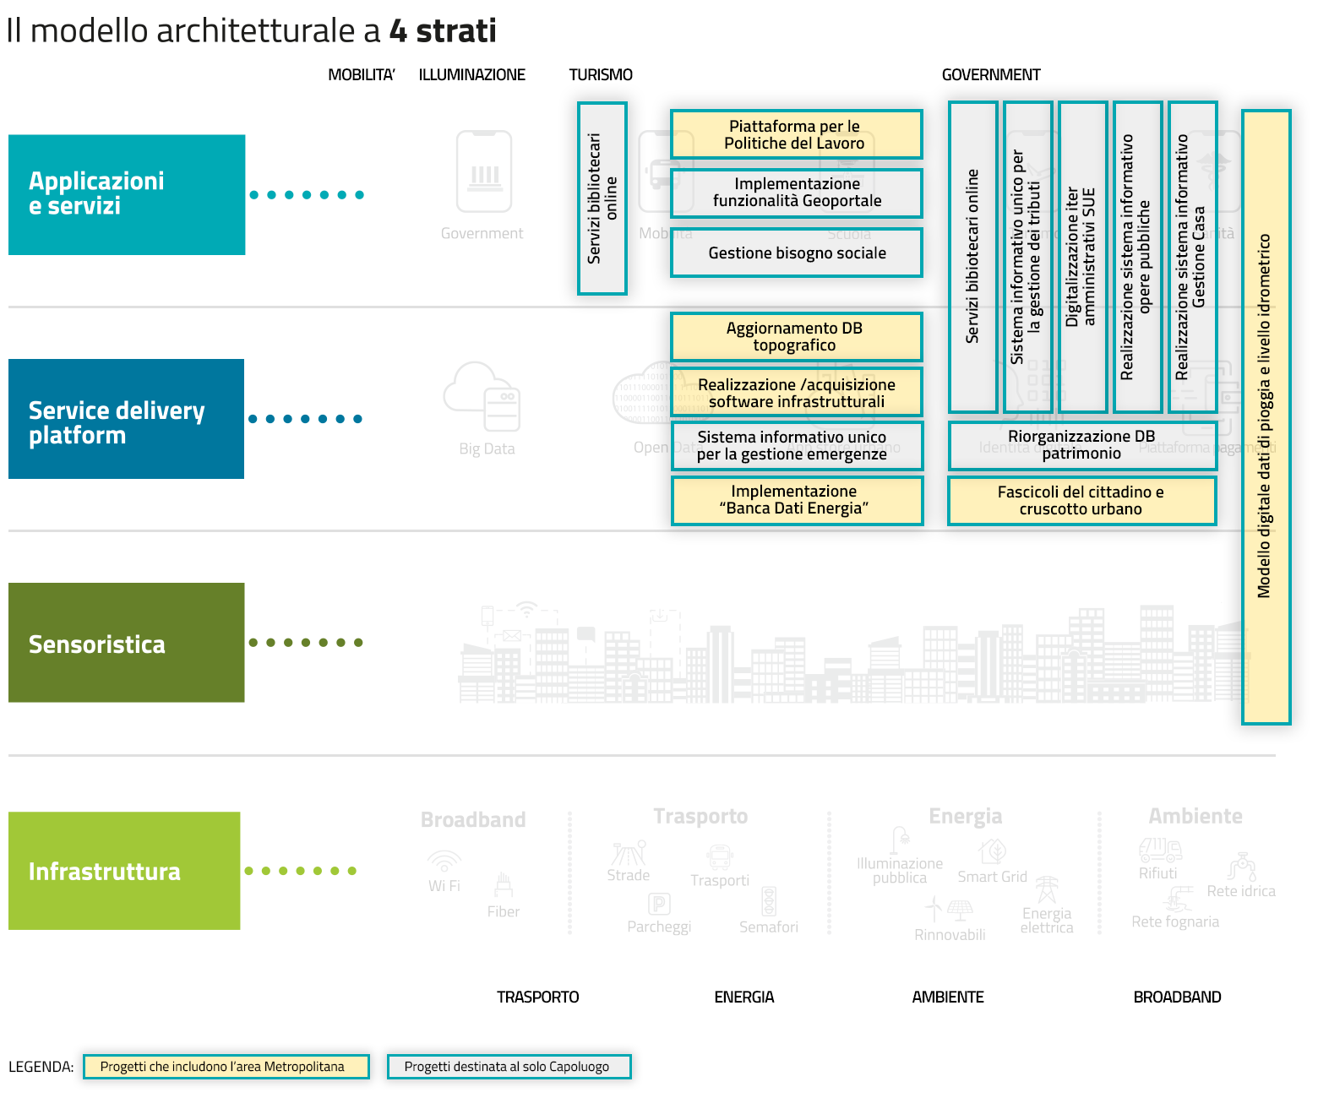Image resolution: width=1318 pixels, height=1098 pixels.
Task: Select the Semafori traffic light icon
Action: [x=768, y=901]
